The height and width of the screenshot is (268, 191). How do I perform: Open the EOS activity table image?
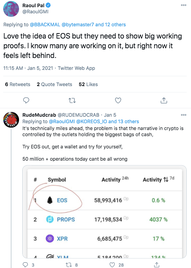[104, 211]
